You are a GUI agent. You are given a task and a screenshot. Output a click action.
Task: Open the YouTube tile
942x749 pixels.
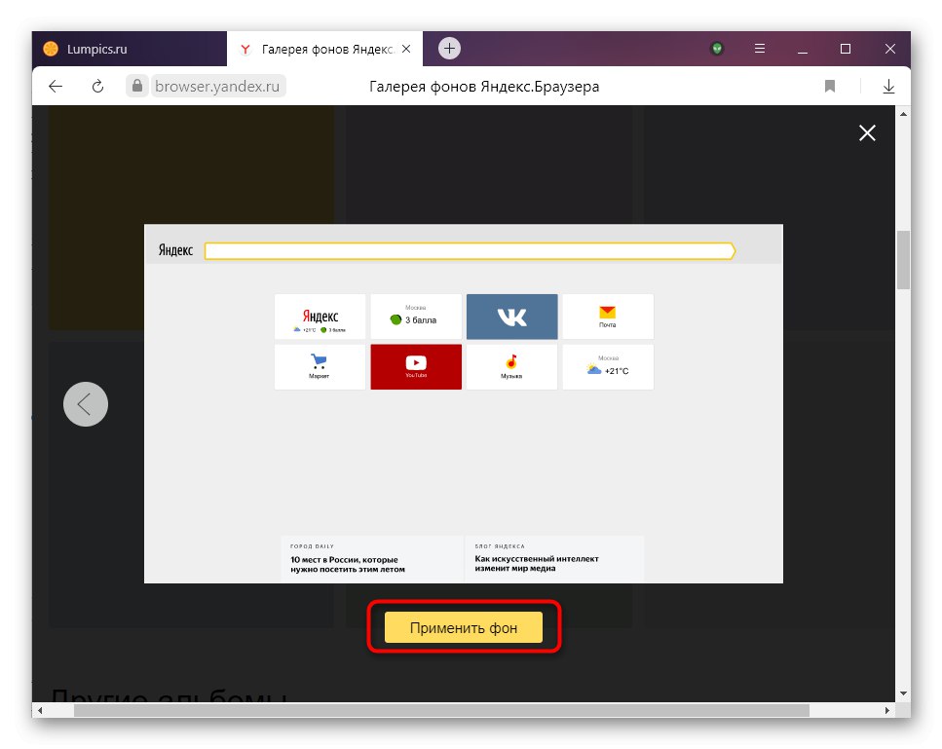[416, 367]
